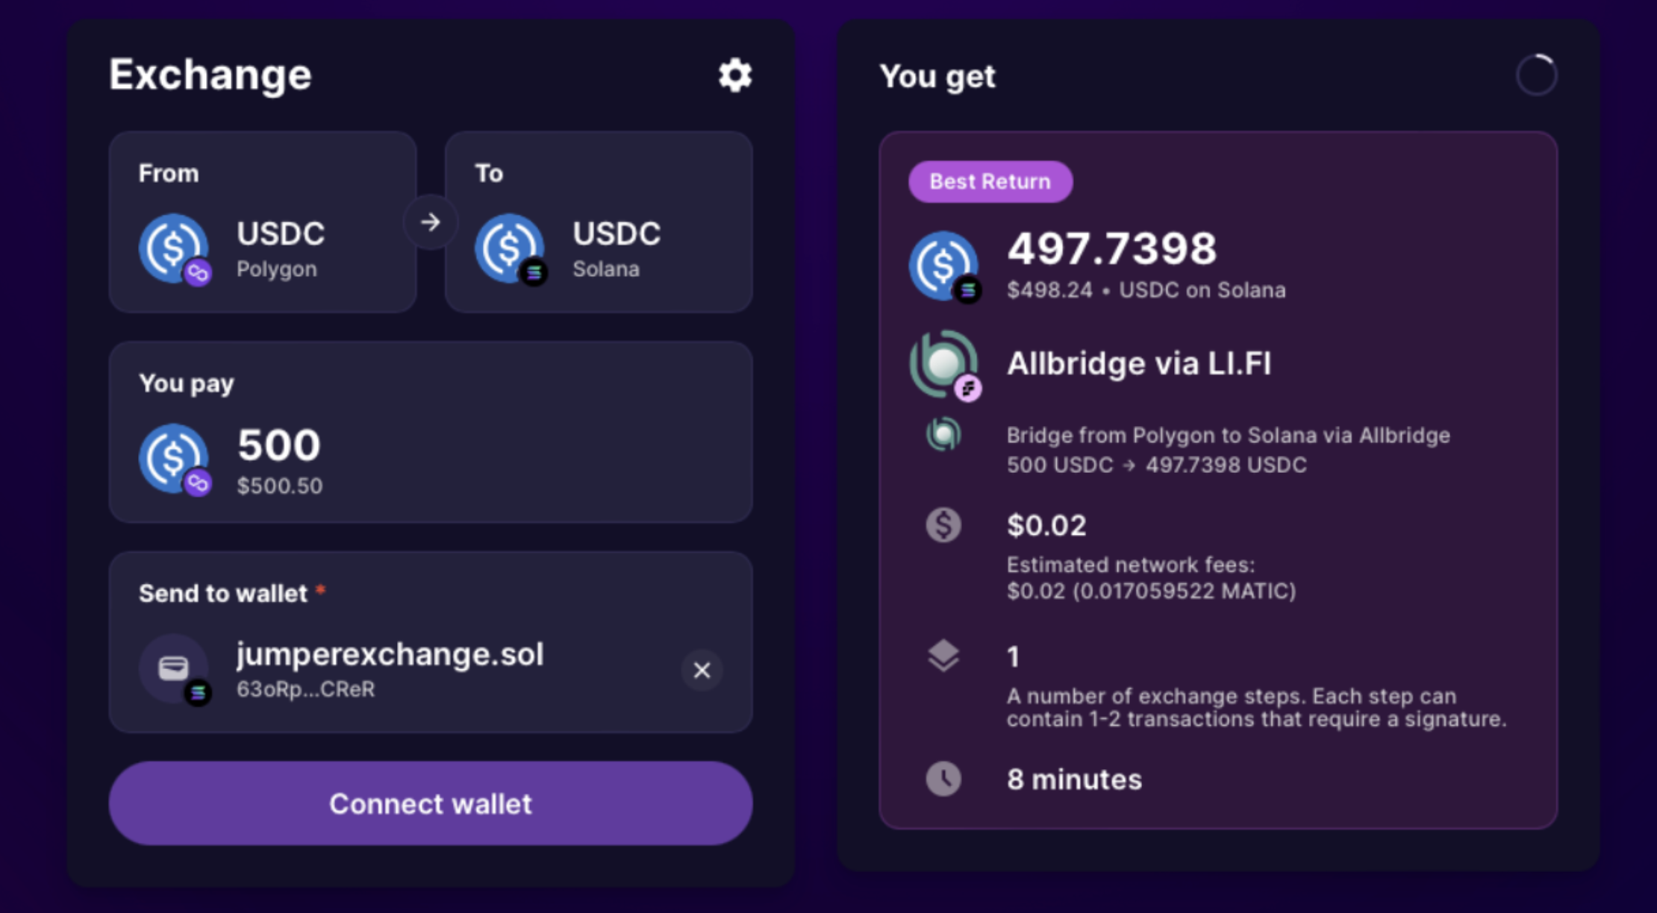Click the loading spinner in You get
This screenshot has width=1657, height=913.
pyautogui.click(x=1536, y=75)
